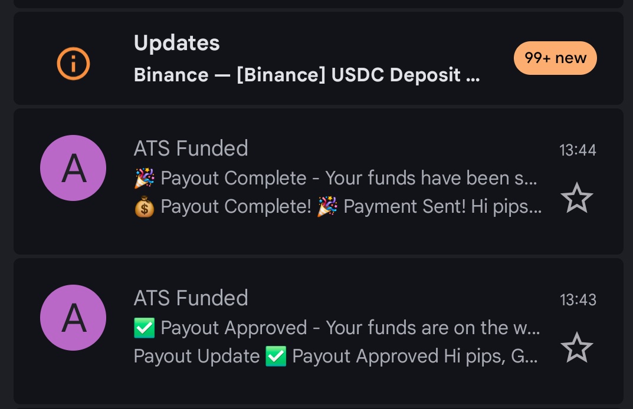This screenshot has width=633, height=409.
Task: Open the Updates category label
Action: (x=177, y=43)
